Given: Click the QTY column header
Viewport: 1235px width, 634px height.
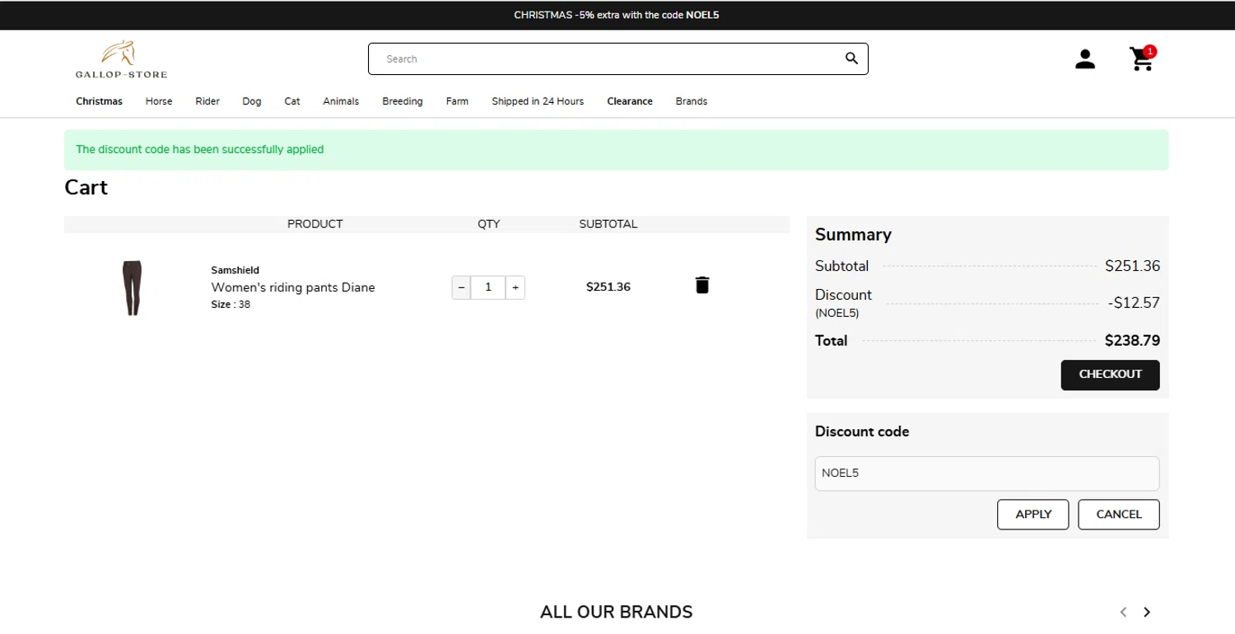Looking at the screenshot, I should tap(489, 224).
